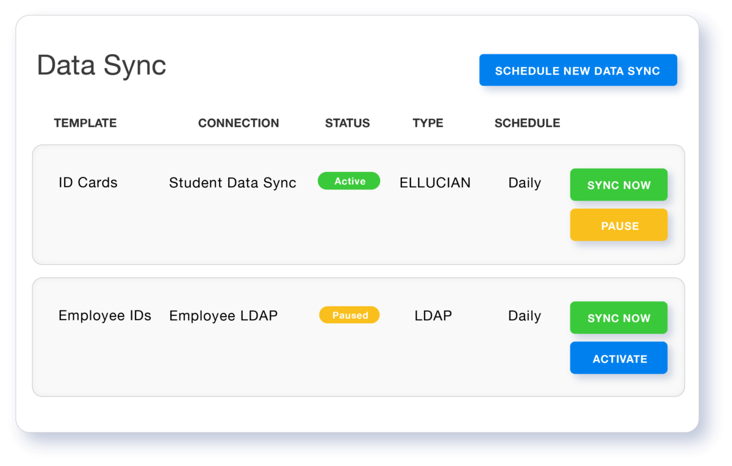Click the Schedule New Data Sync button
This screenshot has width=732, height=466.
[x=578, y=71]
